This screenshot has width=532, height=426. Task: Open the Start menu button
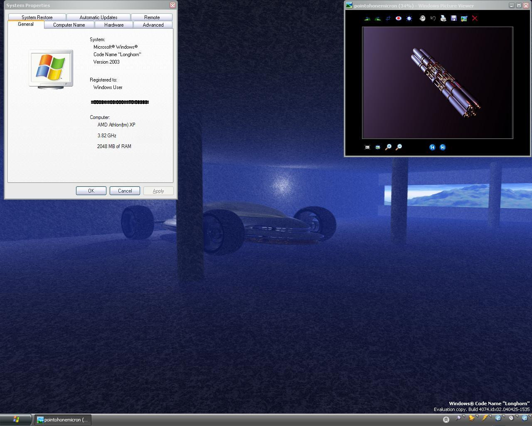coord(16,420)
